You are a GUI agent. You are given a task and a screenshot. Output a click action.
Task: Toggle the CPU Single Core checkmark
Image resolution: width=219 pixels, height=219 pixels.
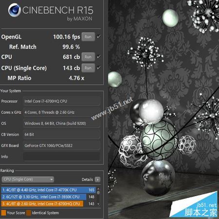tap(99, 68)
